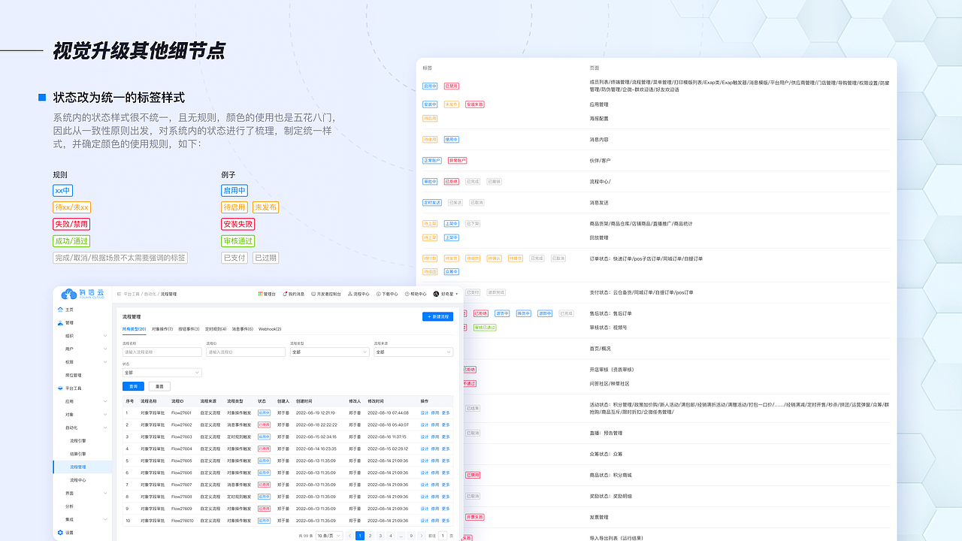The width and height of the screenshot is (962, 541).
Task: Click the Flow27604 cell in the table
Action: (x=181, y=449)
